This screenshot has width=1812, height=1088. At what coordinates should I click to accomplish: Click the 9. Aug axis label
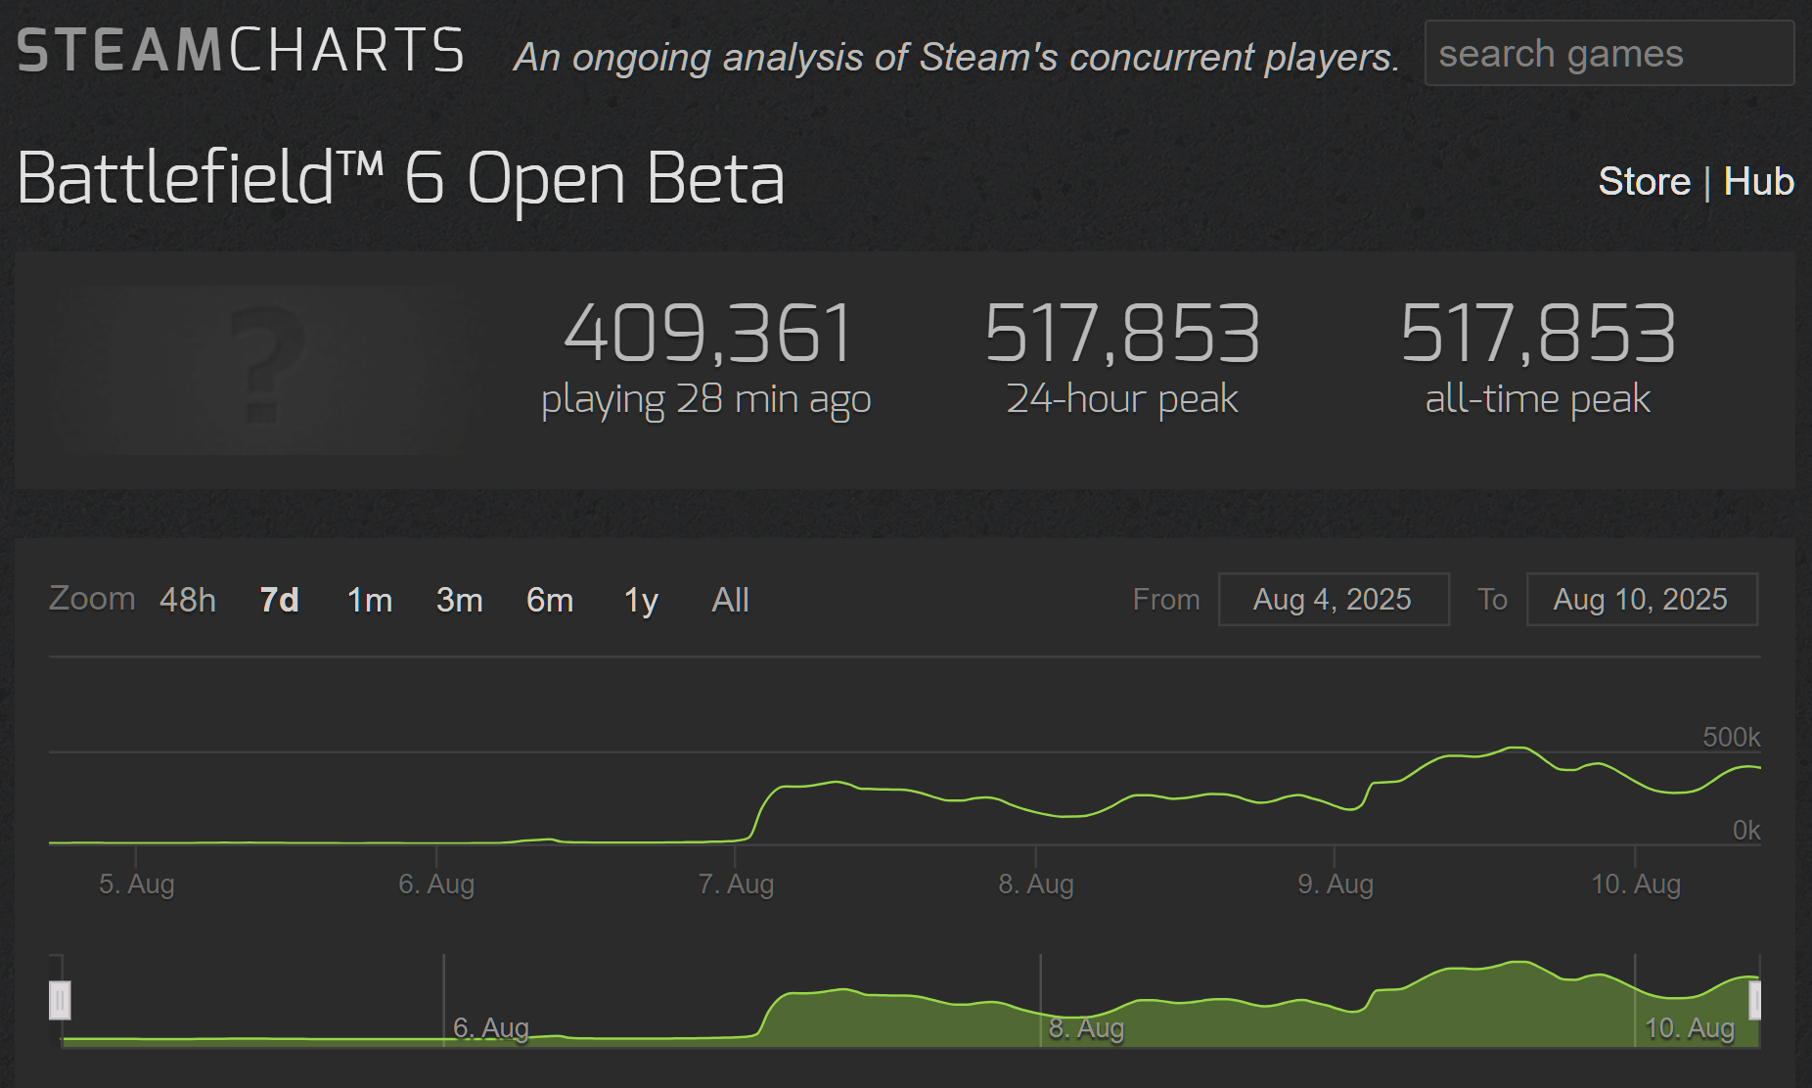coord(1336,884)
